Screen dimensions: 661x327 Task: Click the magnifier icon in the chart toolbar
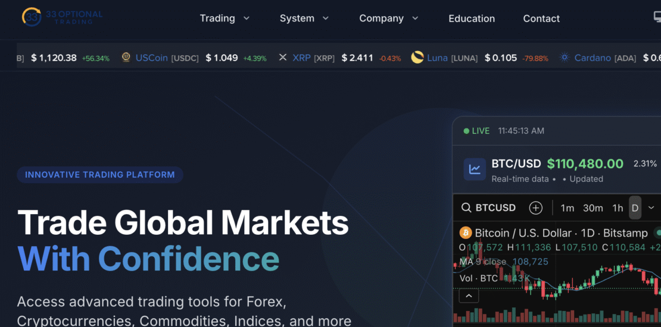point(466,208)
